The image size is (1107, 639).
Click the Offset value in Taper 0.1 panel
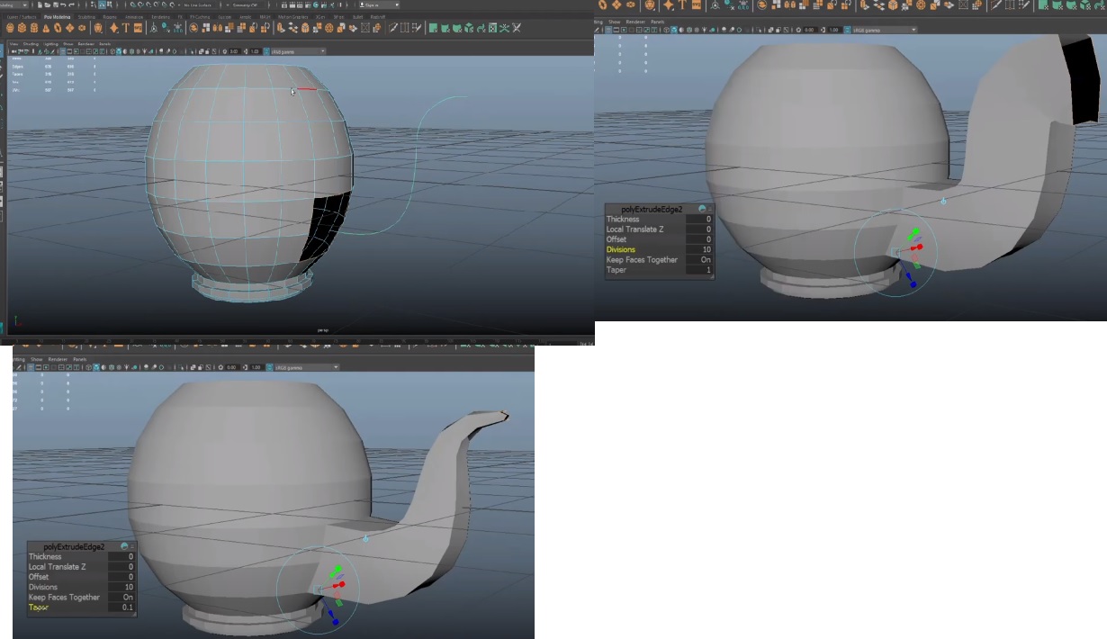[x=121, y=577]
